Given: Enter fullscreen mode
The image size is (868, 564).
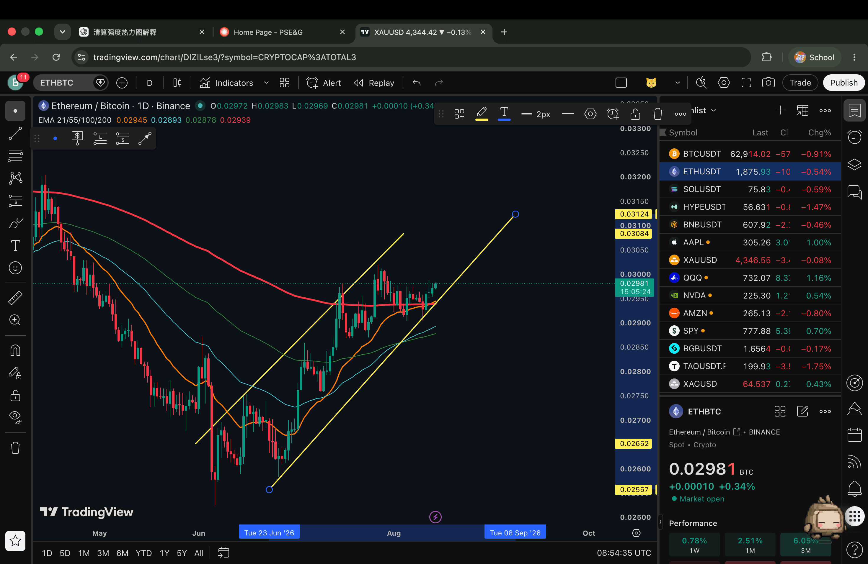Looking at the screenshot, I should (746, 83).
